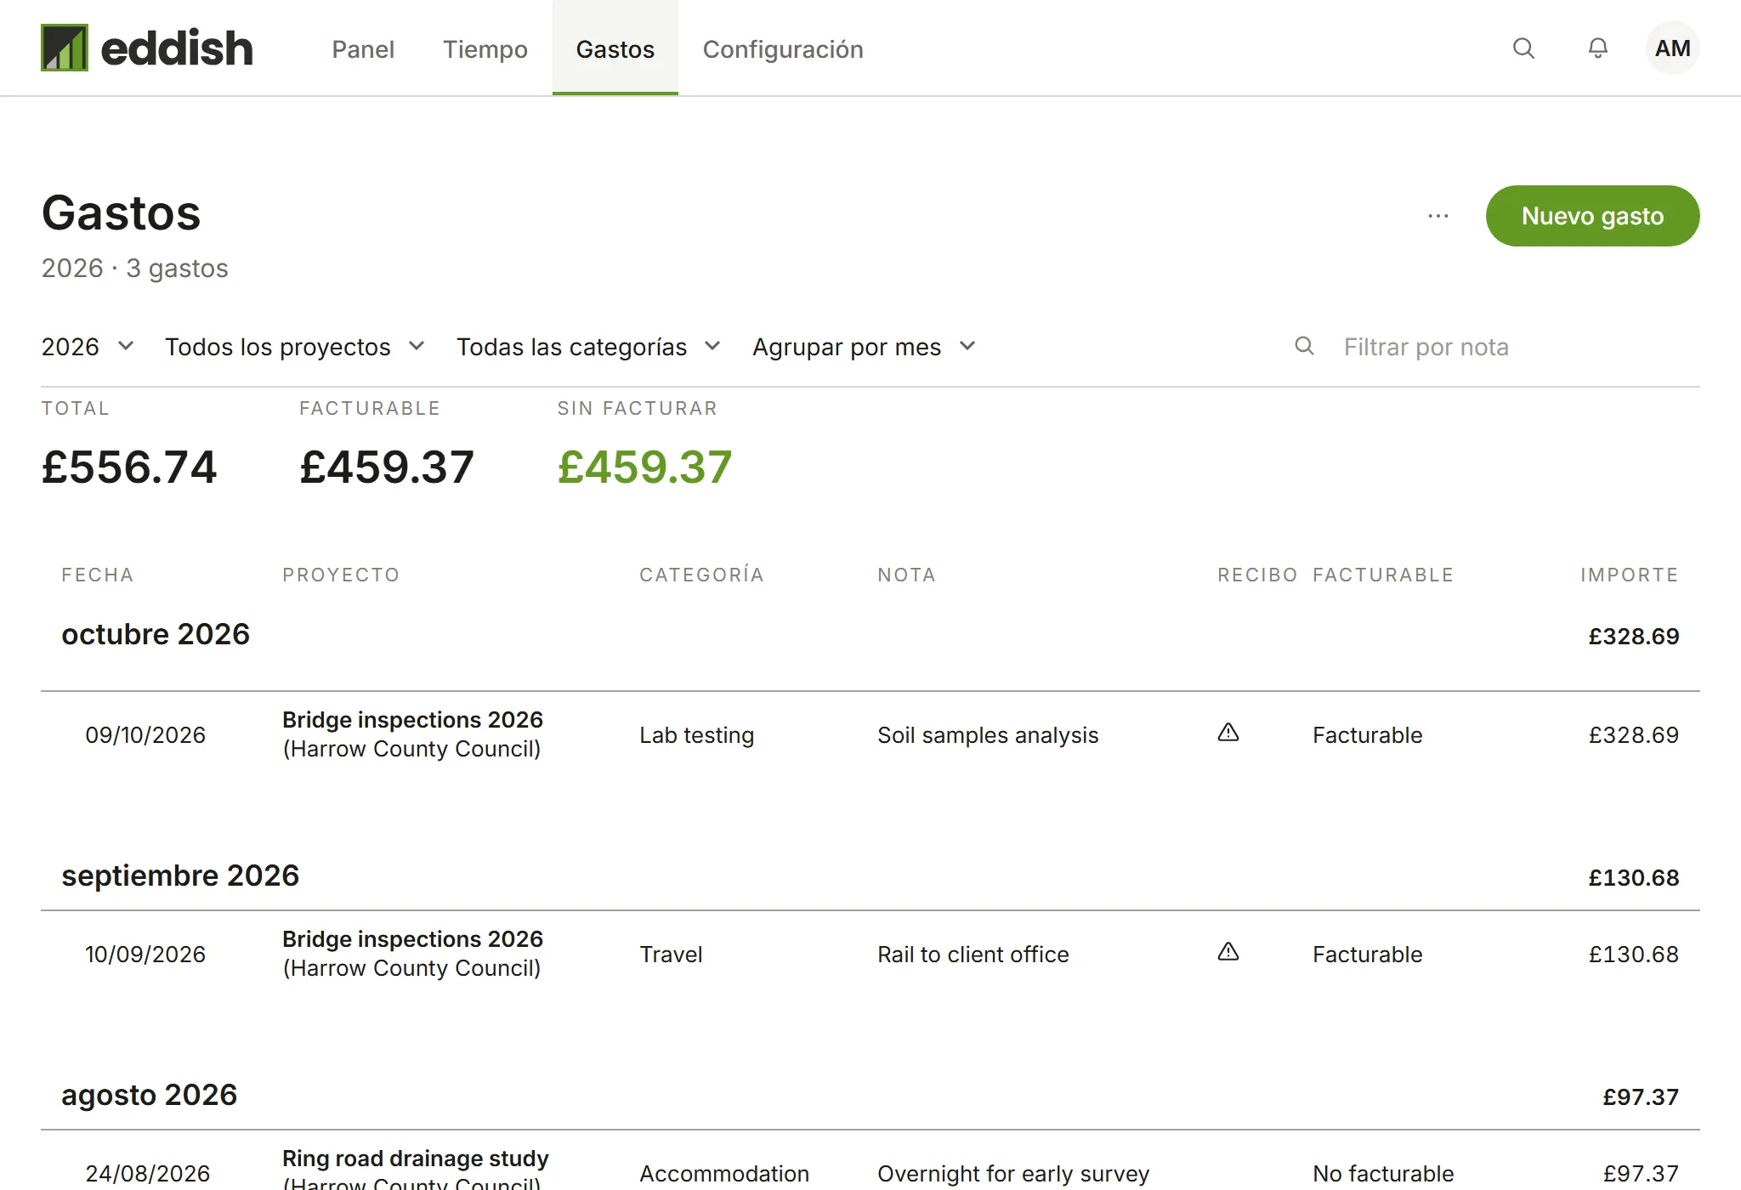
Task: Expand the Todos los proyectos filter
Action: tap(294, 347)
